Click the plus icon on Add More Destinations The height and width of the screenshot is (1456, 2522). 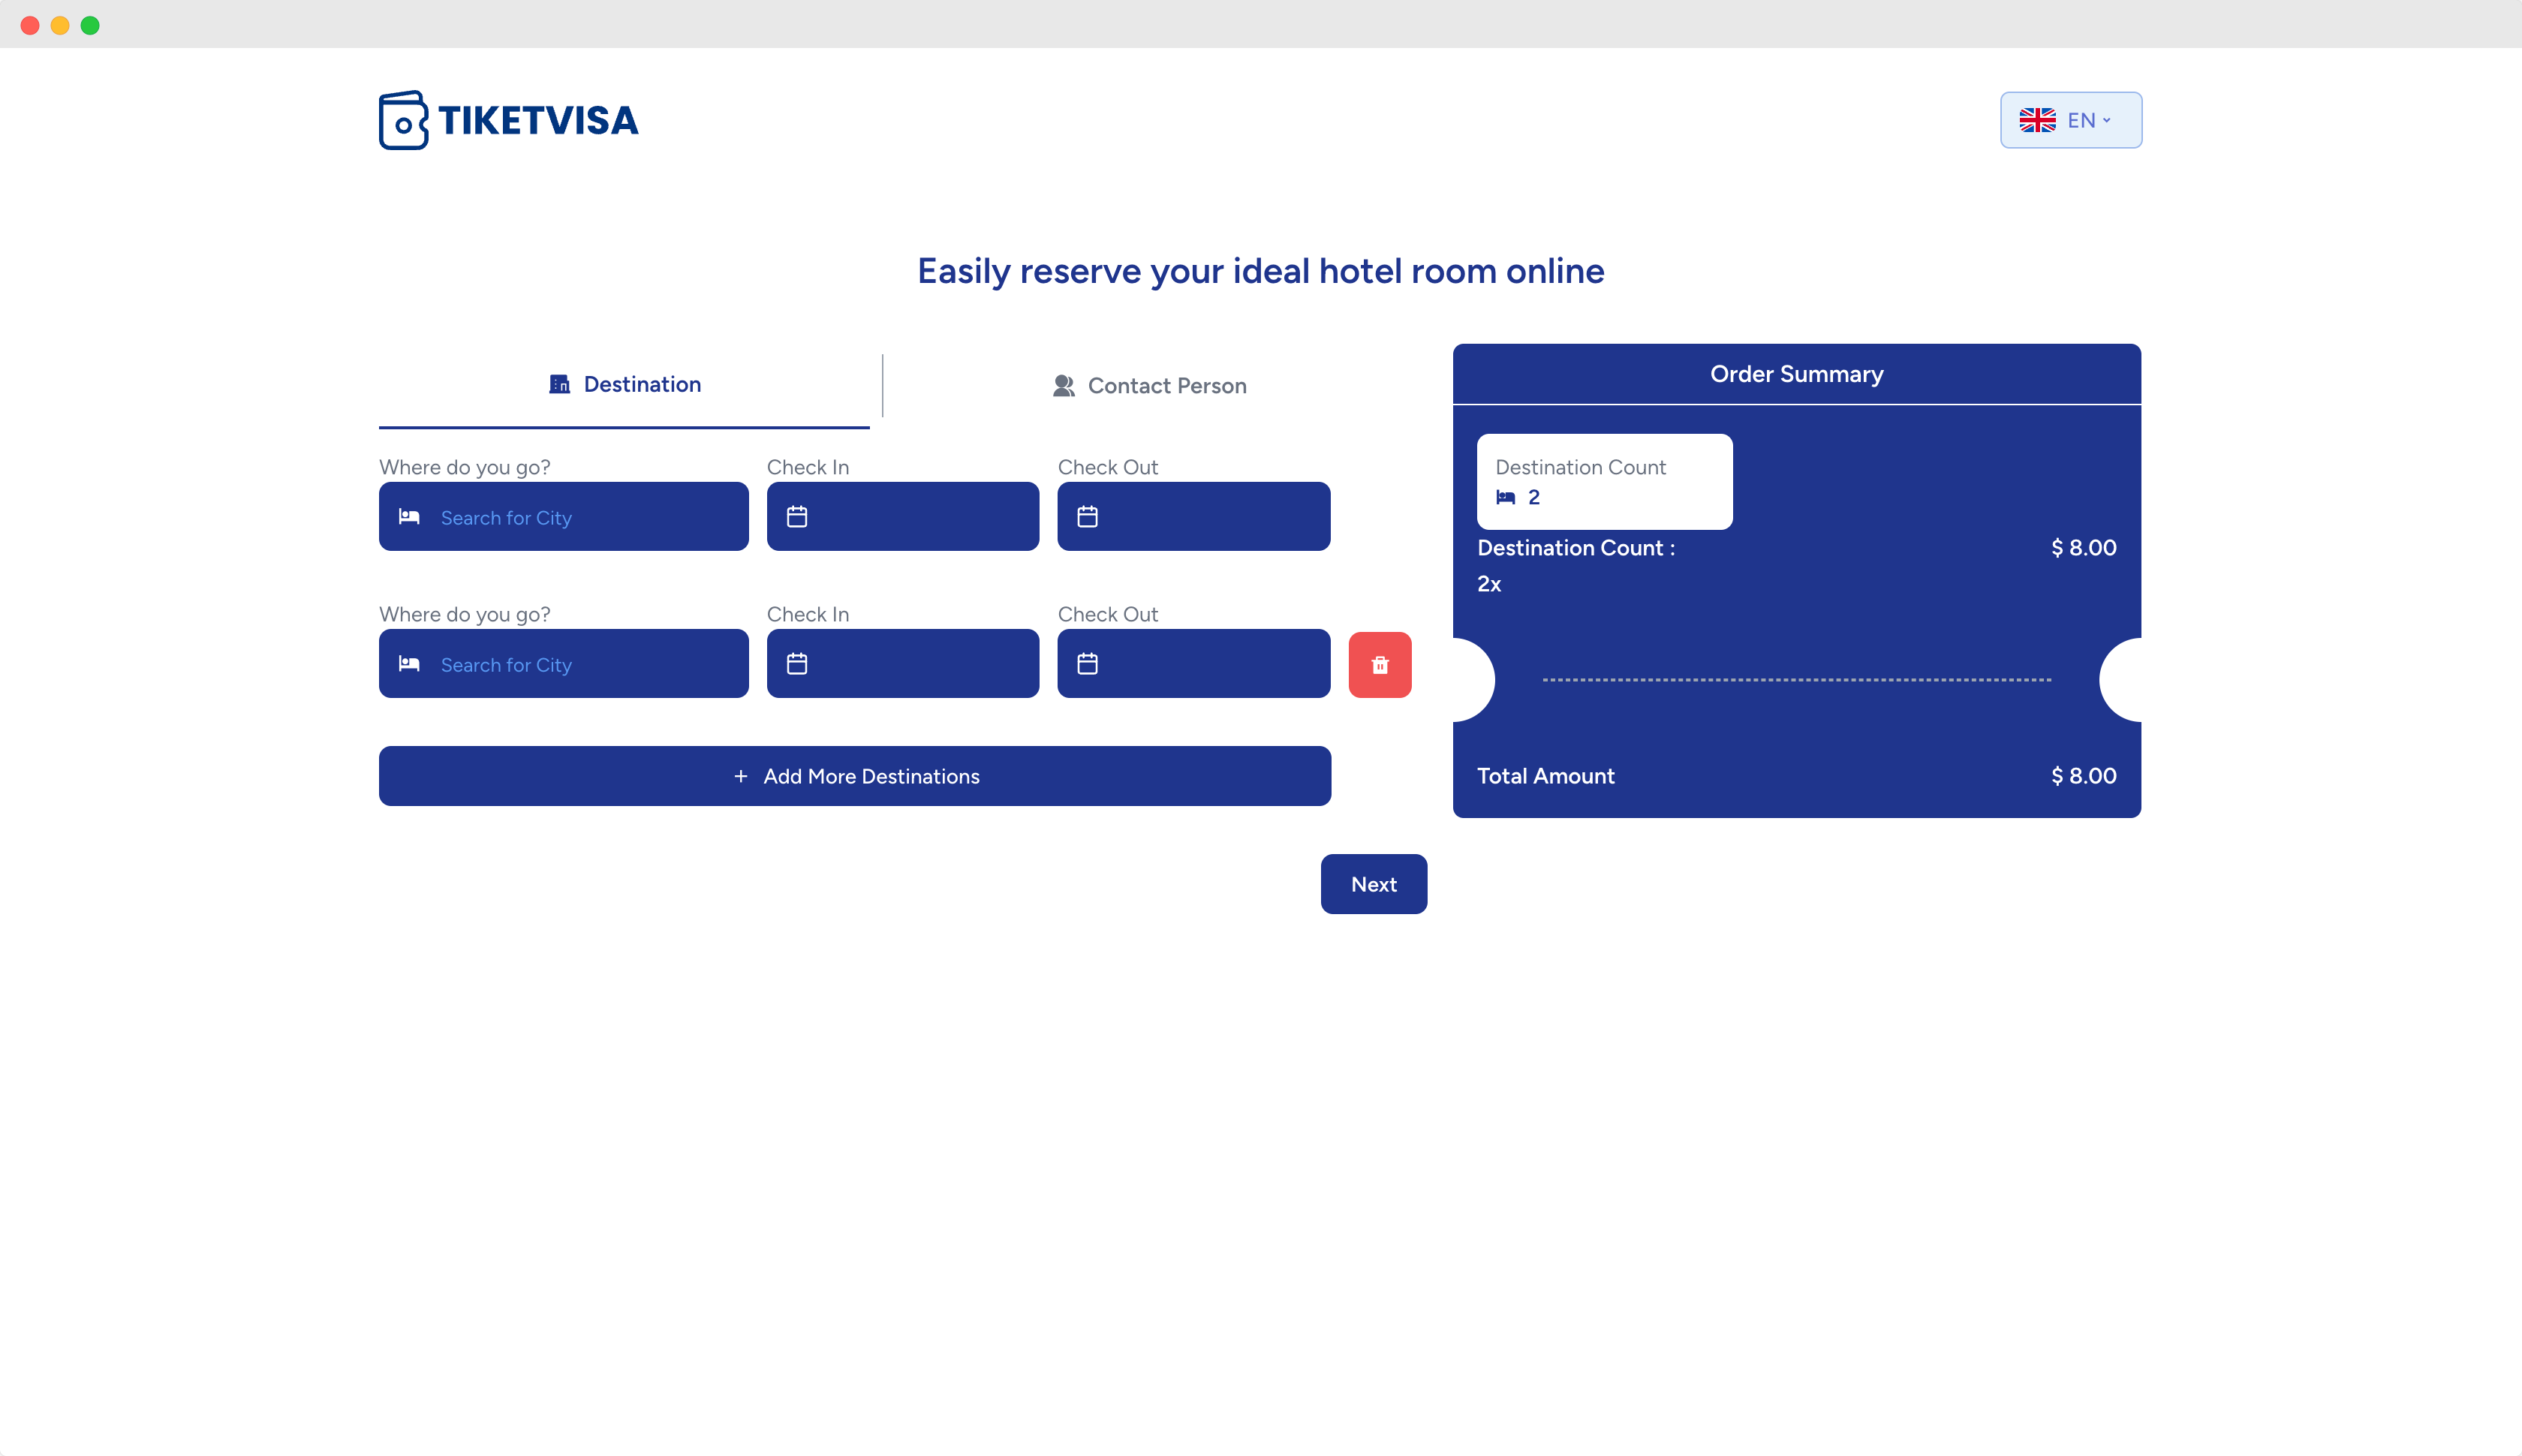pos(741,776)
